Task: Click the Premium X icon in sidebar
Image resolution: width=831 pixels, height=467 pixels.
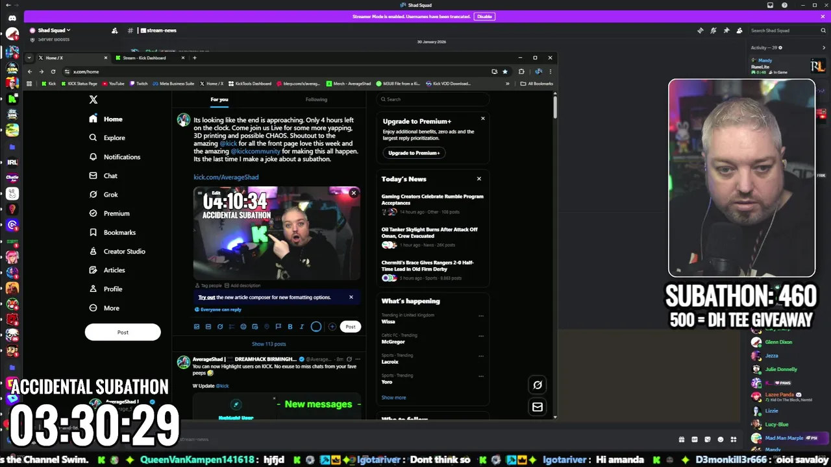Action: 93,213
